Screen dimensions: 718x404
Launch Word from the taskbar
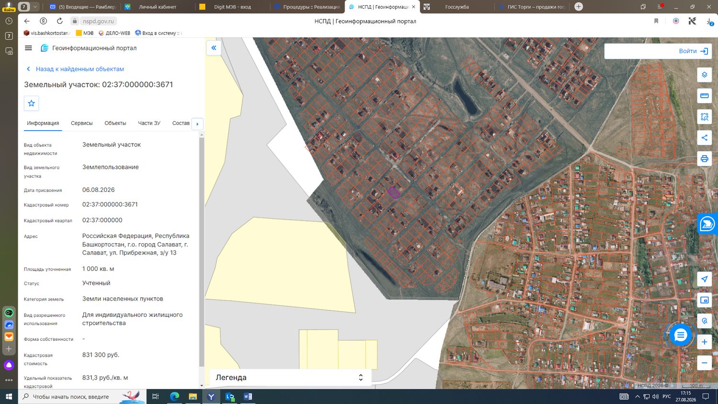pyautogui.click(x=247, y=396)
